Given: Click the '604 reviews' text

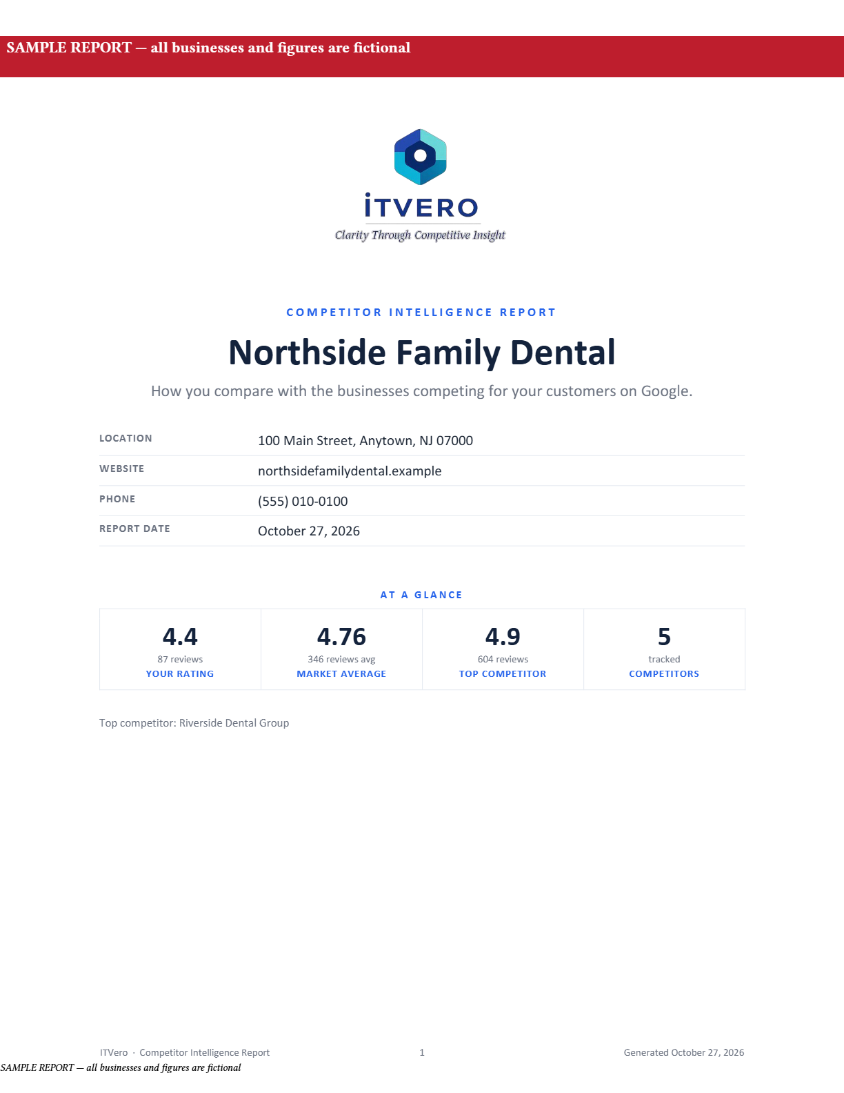Looking at the screenshot, I should coord(503,660).
